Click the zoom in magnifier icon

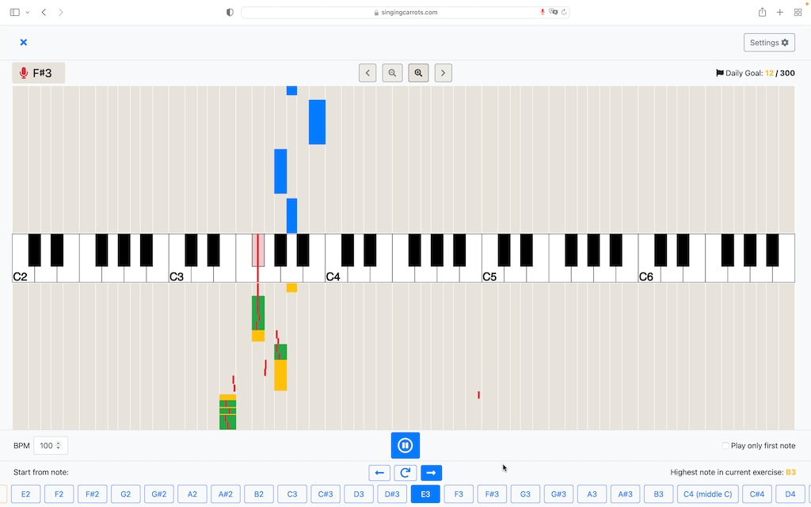[418, 73]
